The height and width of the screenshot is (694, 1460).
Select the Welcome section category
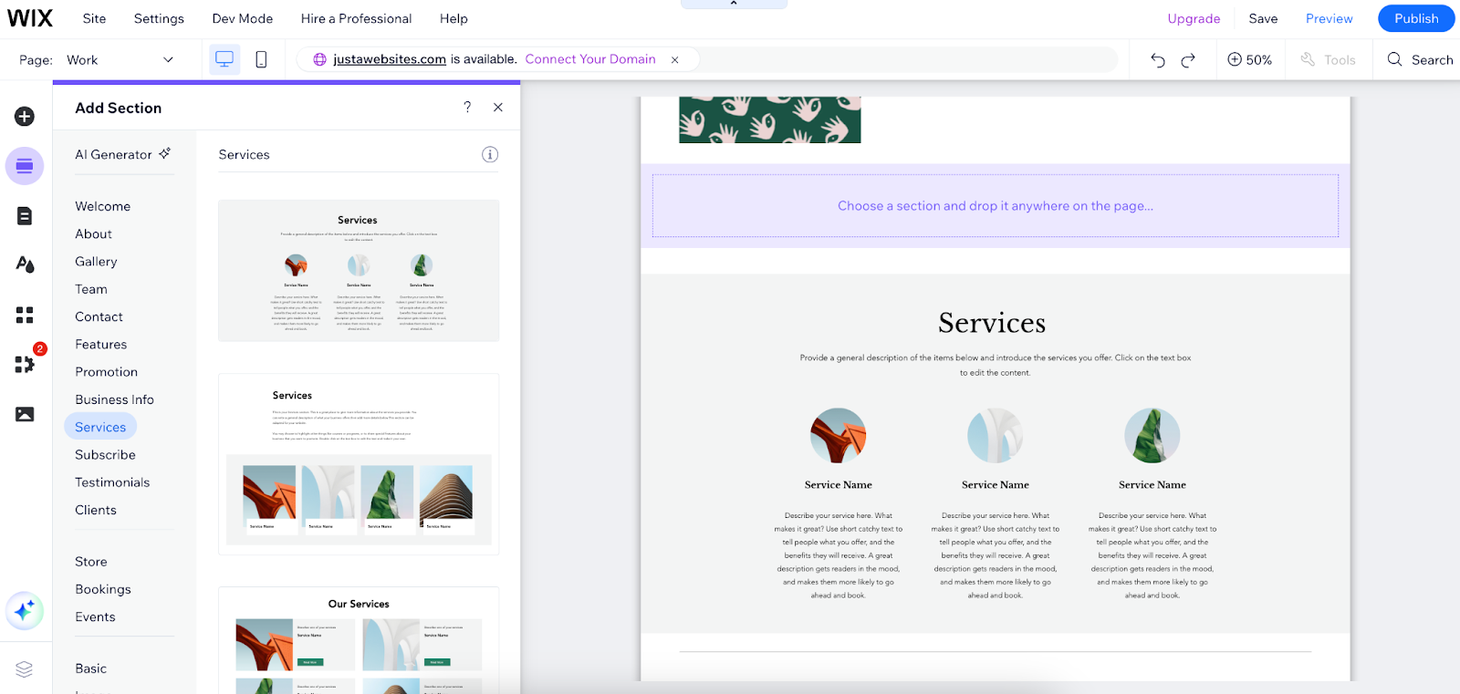pos(102,206)
